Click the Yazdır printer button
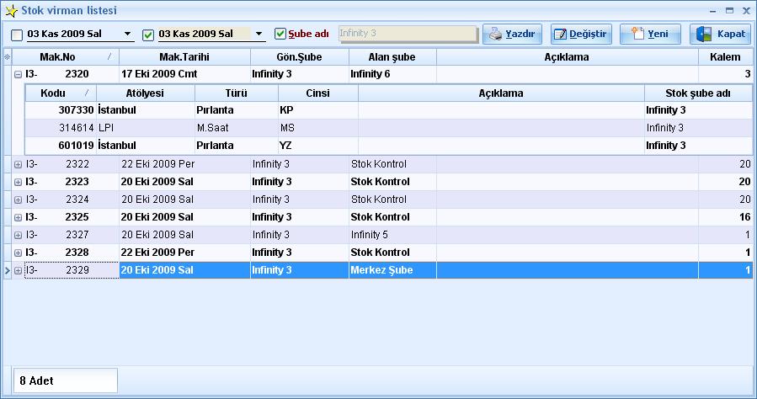Image resolution: width=757 pixels, height=399 pixels. click(512, 35)
